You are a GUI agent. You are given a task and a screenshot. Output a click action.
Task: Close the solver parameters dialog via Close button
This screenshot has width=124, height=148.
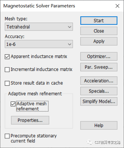pos(99,31)
